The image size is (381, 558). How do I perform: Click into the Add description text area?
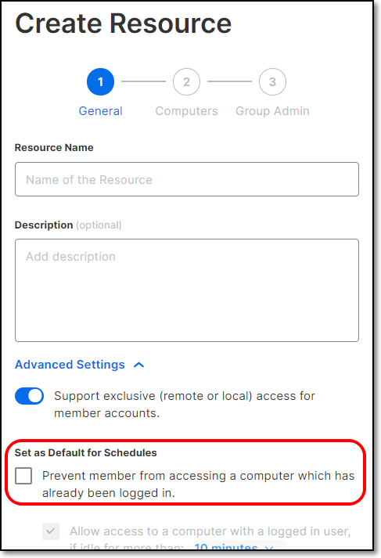(187, 290)
